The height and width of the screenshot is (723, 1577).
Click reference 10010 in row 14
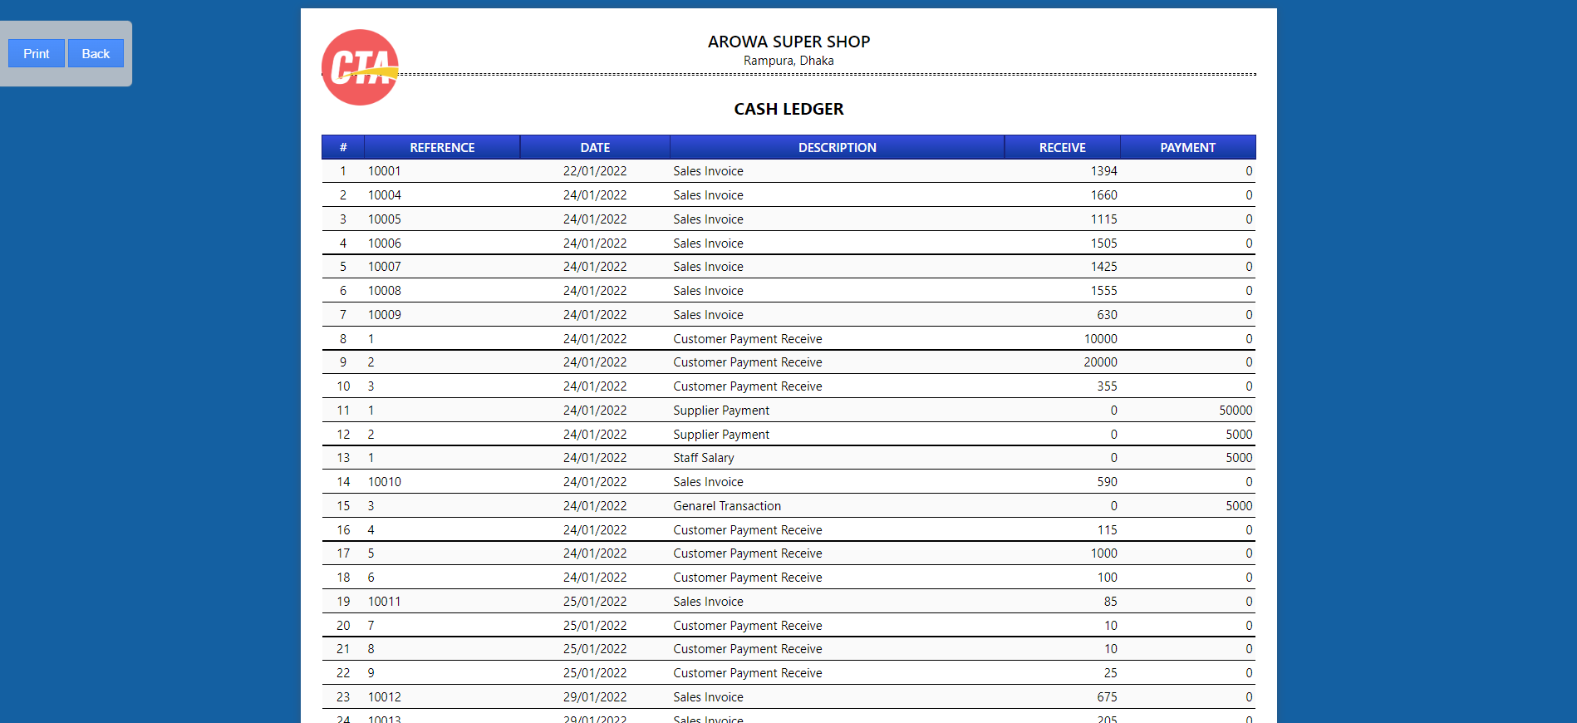(385, 482)
